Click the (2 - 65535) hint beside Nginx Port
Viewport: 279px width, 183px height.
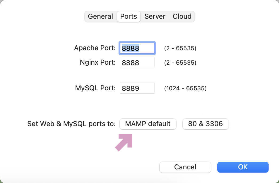(x=180, y=63)
